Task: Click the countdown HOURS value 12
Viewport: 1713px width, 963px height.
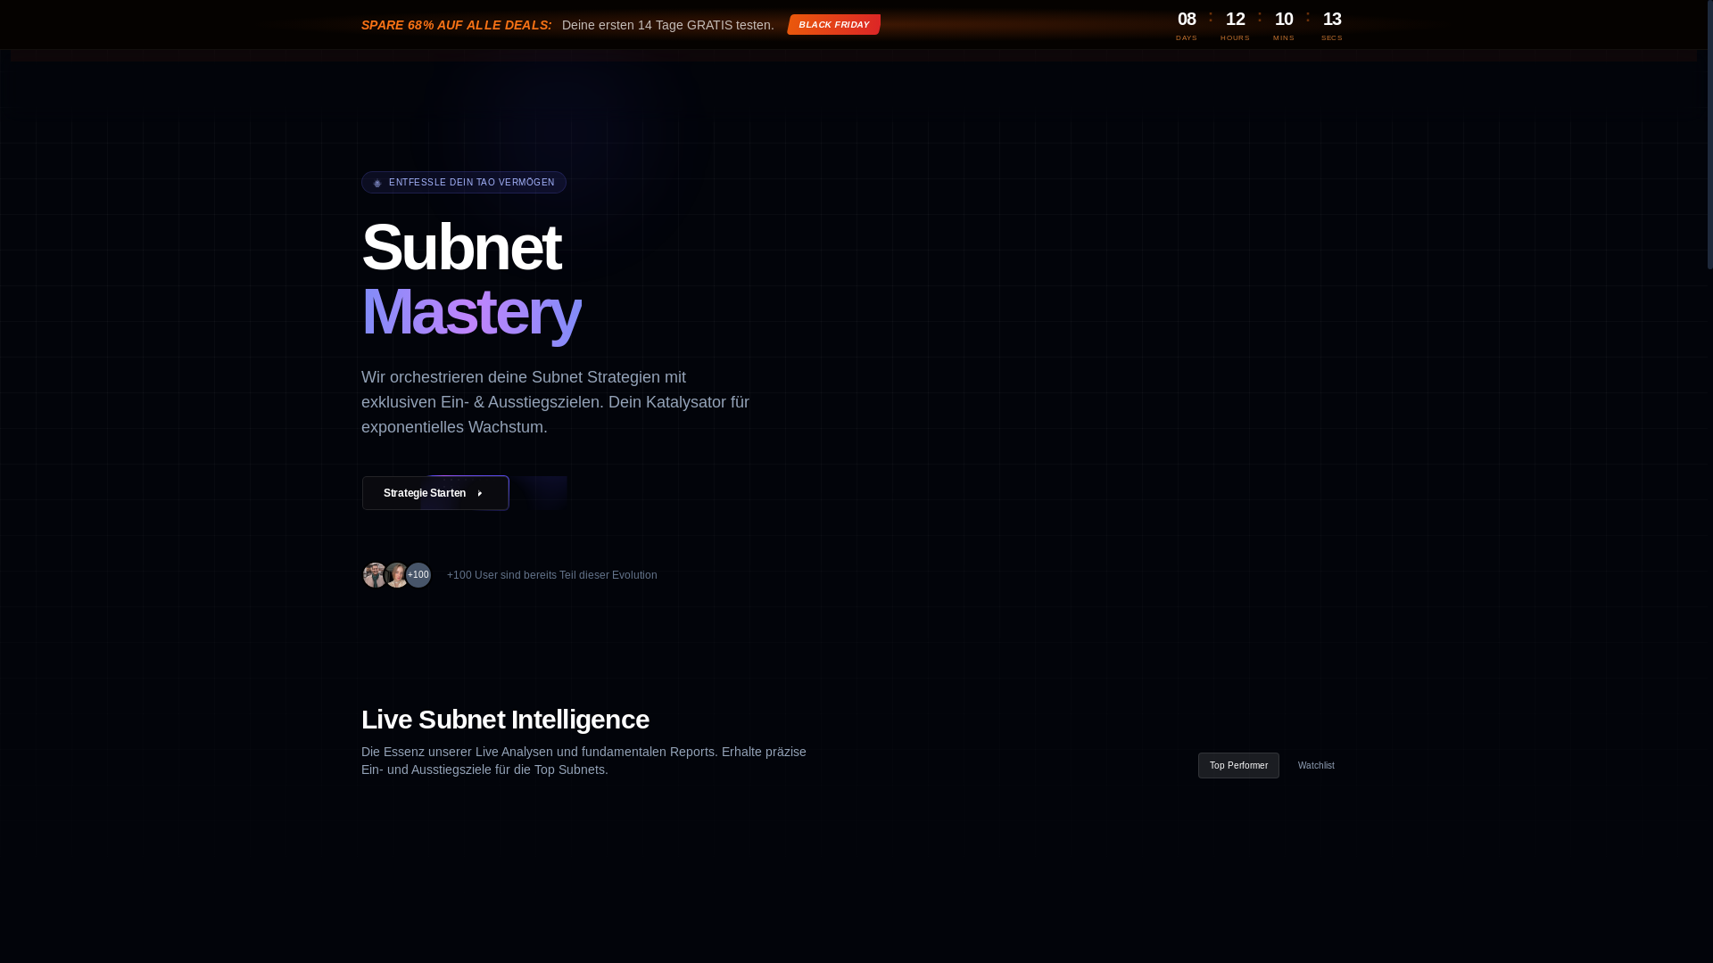Action: [1235, 19]
